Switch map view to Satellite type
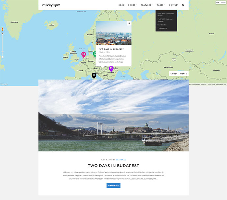 (223, 2)
